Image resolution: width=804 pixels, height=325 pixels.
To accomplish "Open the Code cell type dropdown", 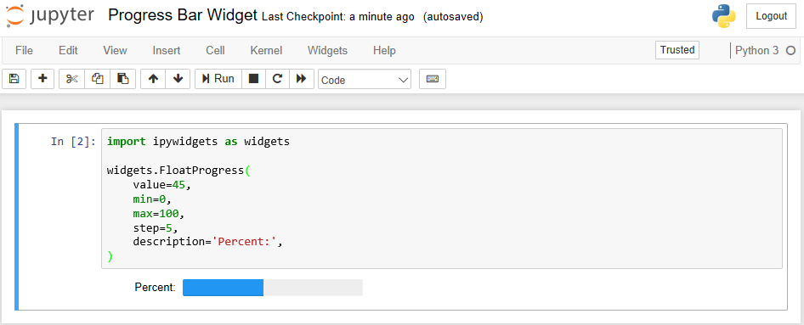I will click(x=365, y=80).
